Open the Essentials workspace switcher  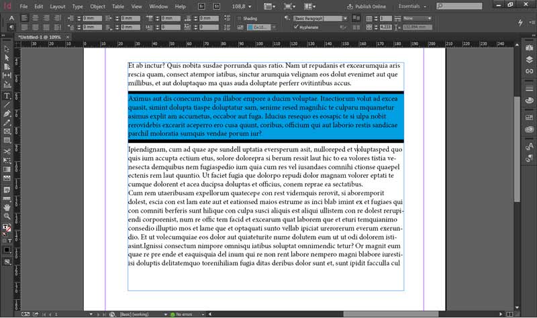point(412,6)
